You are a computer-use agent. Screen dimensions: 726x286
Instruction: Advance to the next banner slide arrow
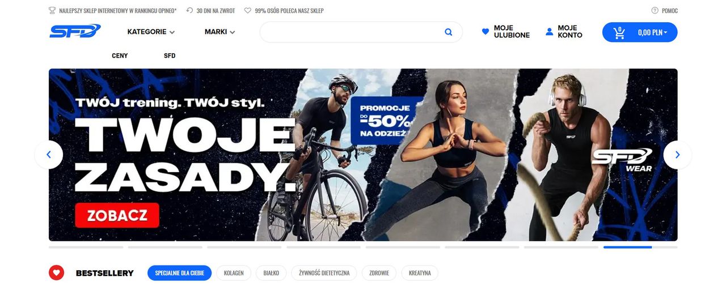point(677,155)
